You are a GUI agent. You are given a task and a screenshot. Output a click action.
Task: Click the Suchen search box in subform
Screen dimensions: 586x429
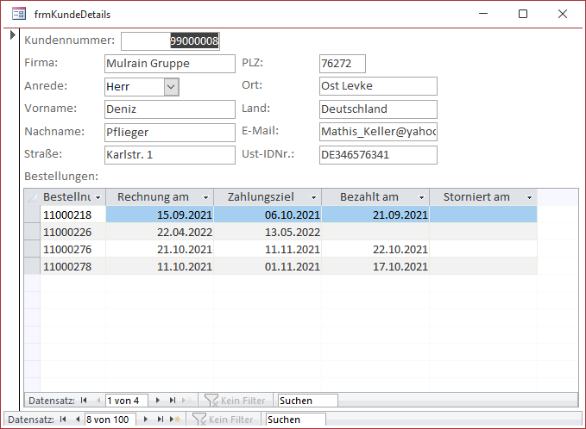pyautogui.click(x=307, y=401)
